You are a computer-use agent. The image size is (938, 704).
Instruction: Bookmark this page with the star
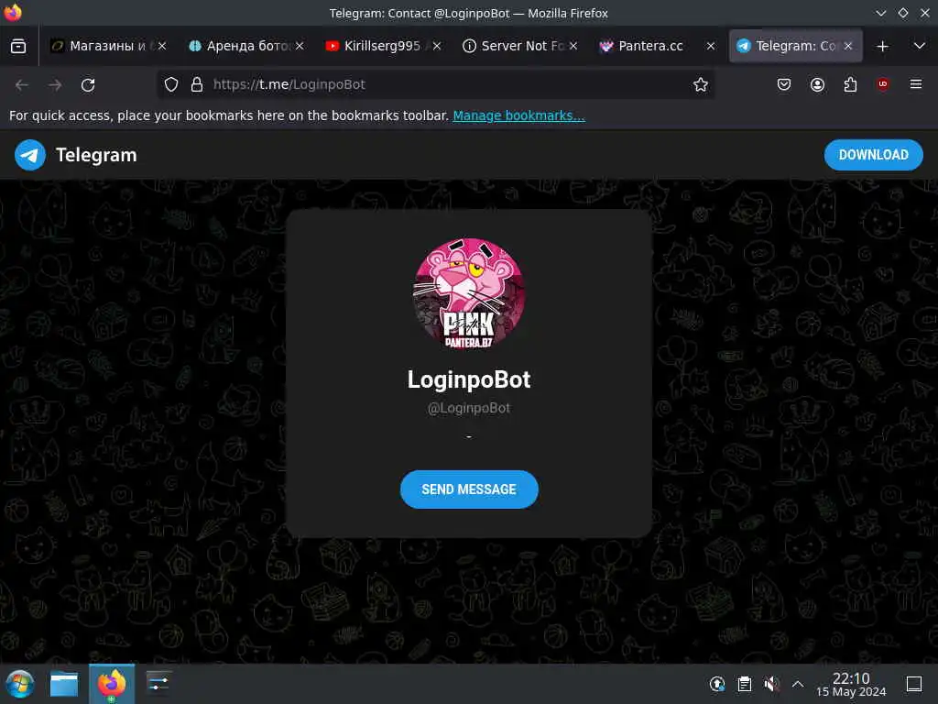pos(701,85)
